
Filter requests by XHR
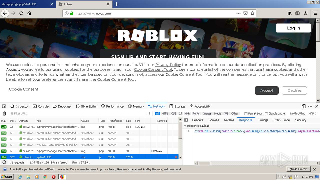[x=187, y=113]
